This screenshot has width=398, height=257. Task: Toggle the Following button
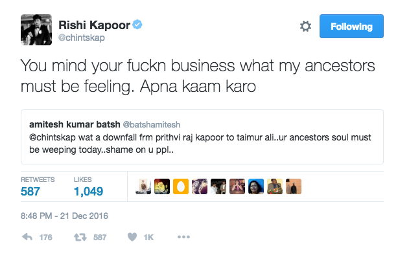pyautogui.click(x=351, y=27)
